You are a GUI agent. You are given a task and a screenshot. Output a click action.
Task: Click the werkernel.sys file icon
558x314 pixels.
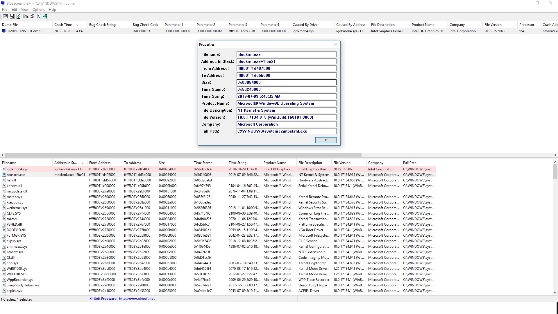tap(4, 208)
